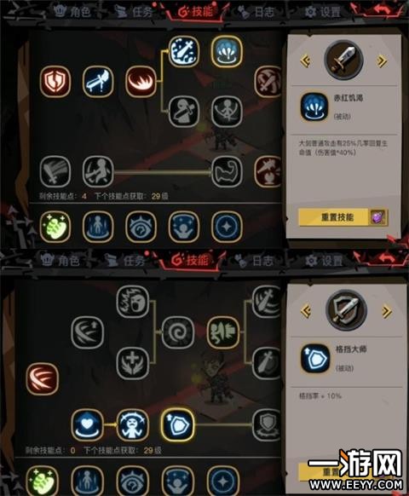Select the red flame slash skill icon
Screen dimensions: 409x496
[x=141, y=81]
